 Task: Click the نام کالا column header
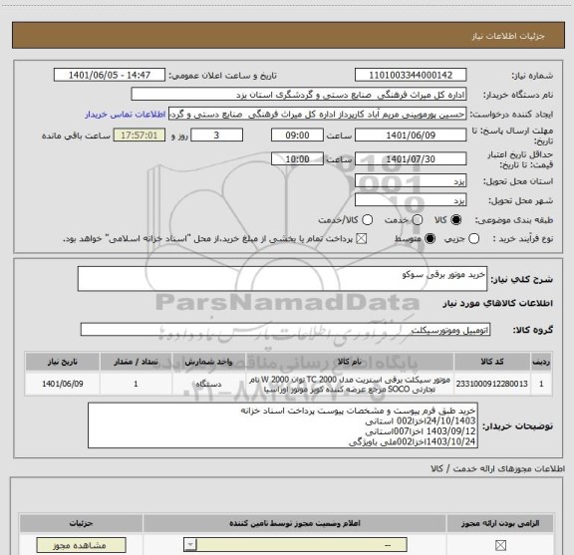(350, 362)
